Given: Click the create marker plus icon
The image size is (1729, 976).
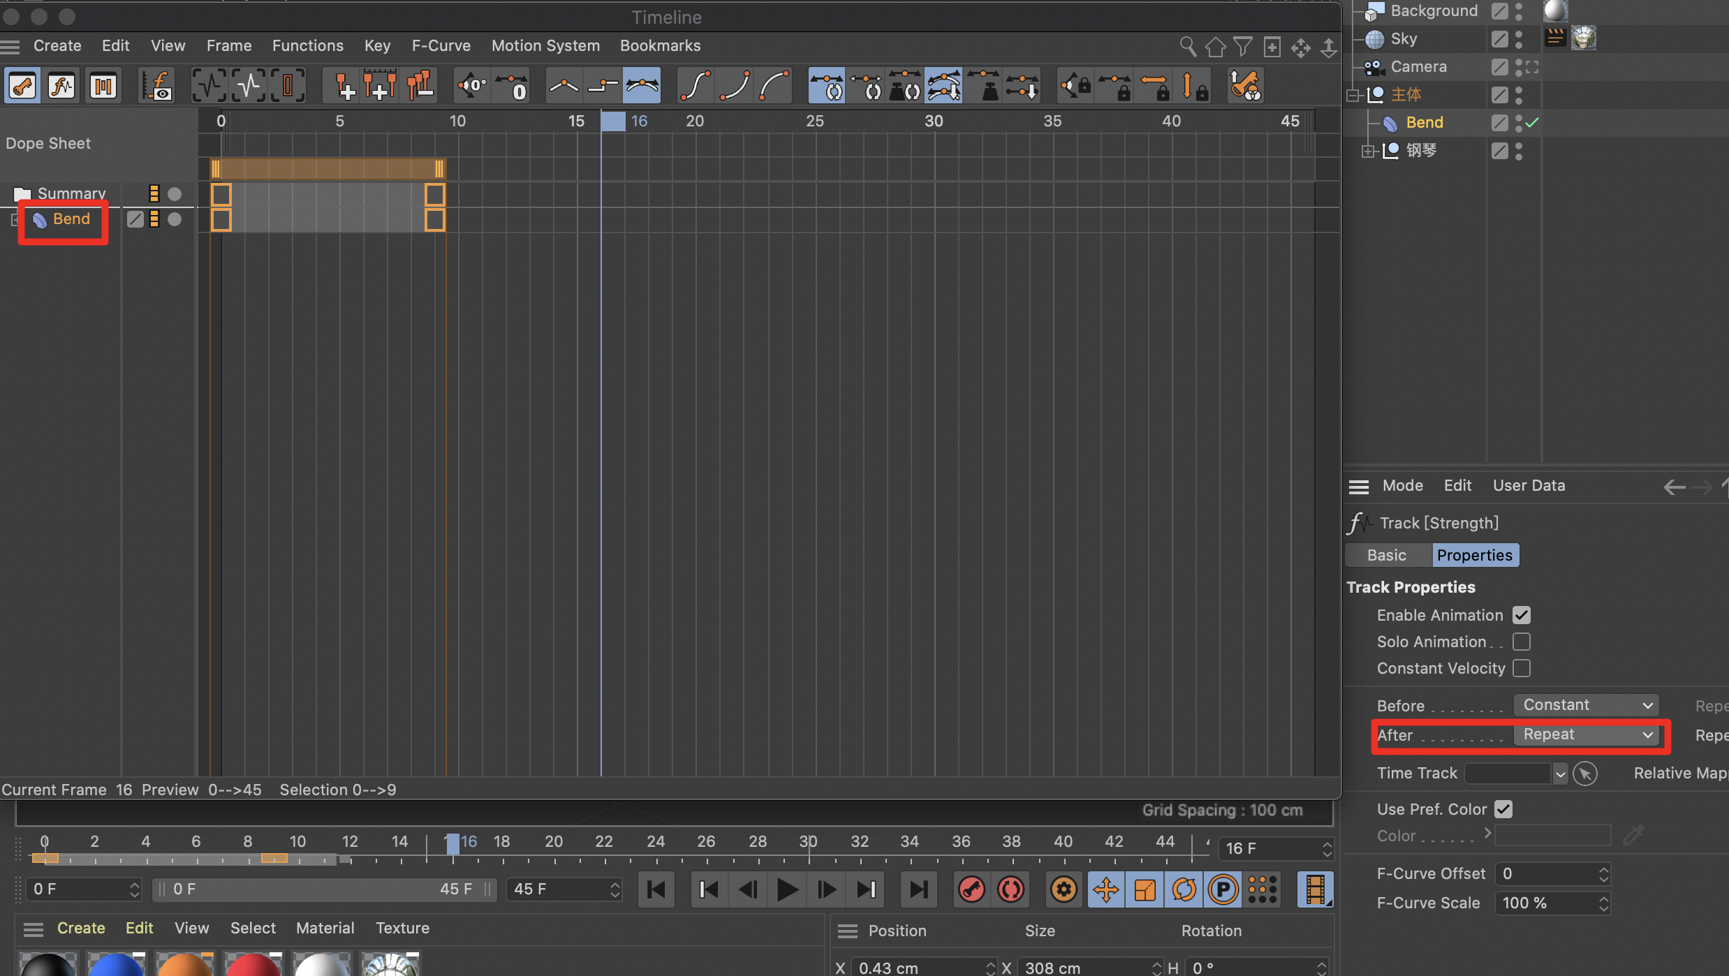Looking at the screenshot, I should pyautogui.click(x=342, y=86).
